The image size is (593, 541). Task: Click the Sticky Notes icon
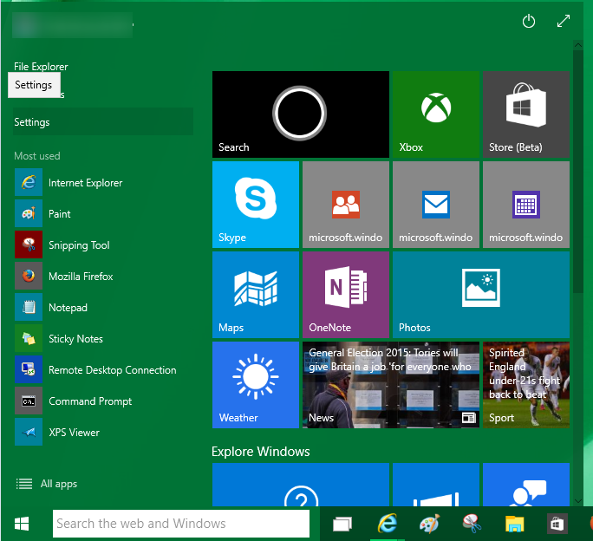(29, 339)
